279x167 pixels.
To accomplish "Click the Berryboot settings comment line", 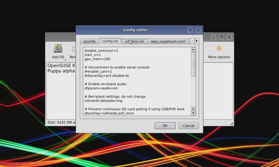I will [115, 96].
